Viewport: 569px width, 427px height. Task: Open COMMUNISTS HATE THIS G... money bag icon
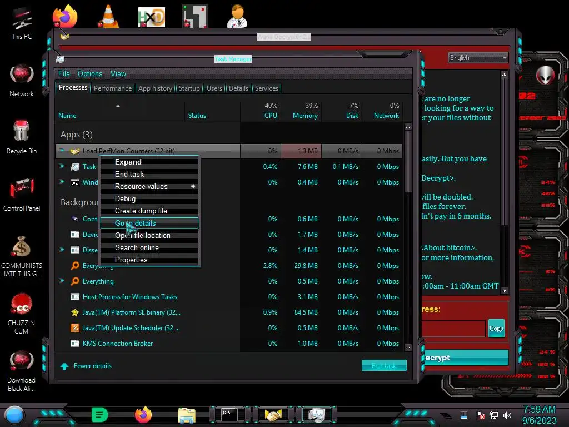pyautogui.click(x=22, y=256)
